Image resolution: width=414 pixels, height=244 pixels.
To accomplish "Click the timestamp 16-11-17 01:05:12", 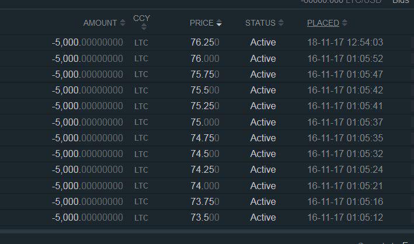I will 345,217.
